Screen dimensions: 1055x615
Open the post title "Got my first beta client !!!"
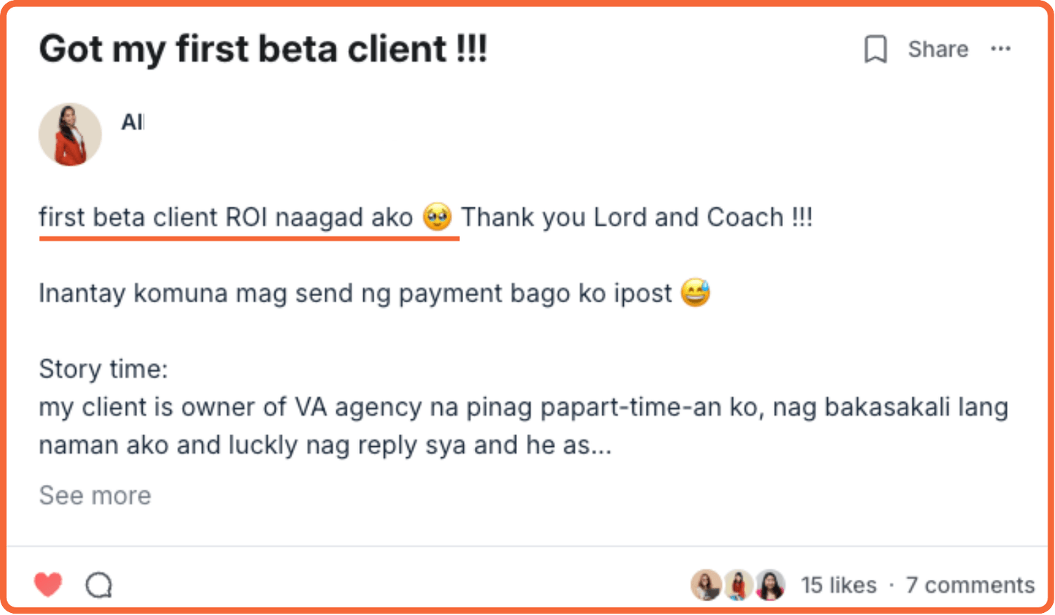(263, 49)
